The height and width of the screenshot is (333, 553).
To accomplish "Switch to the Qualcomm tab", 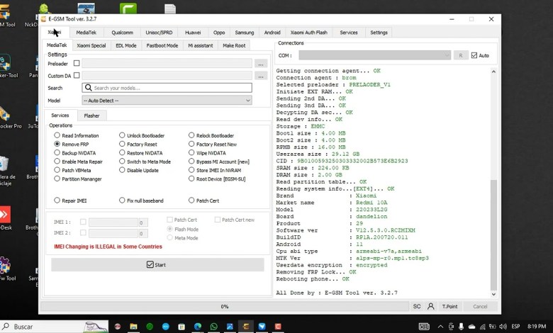I will click(x=122, y=33).
